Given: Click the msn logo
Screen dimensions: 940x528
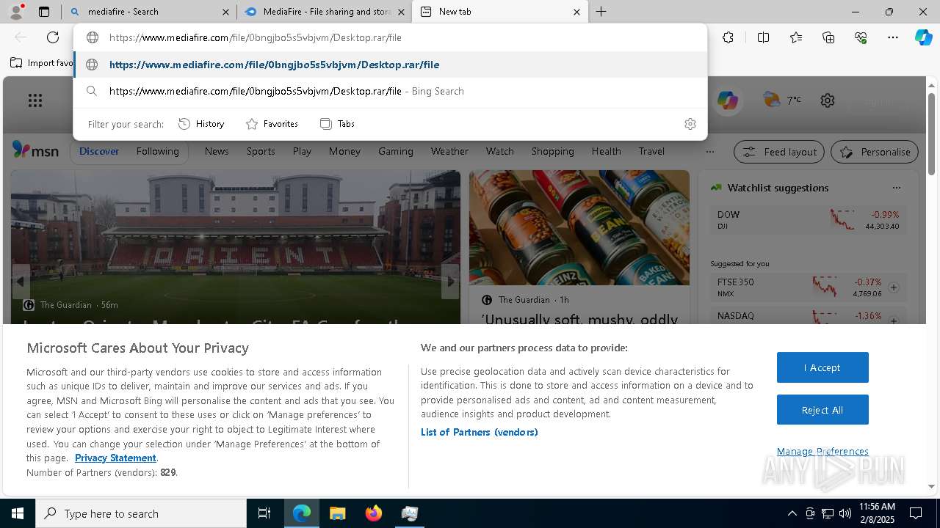Looking at the screenshot, I should (x=35, y=150).
